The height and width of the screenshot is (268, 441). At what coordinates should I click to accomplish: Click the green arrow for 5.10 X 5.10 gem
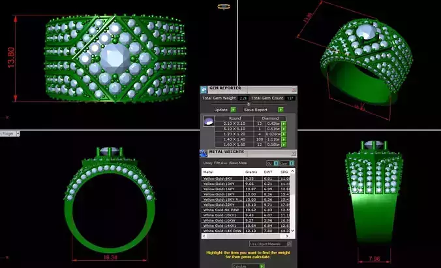coord(284,129)
